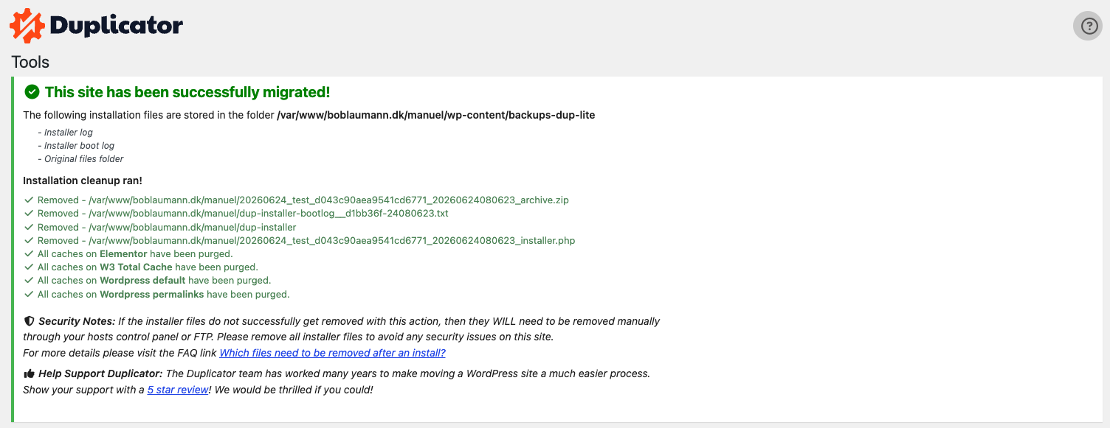This screenshot has width=1110, height=428.
Task: Open 'Which files need to be removed' FAQ link
Action: point(332,353)
